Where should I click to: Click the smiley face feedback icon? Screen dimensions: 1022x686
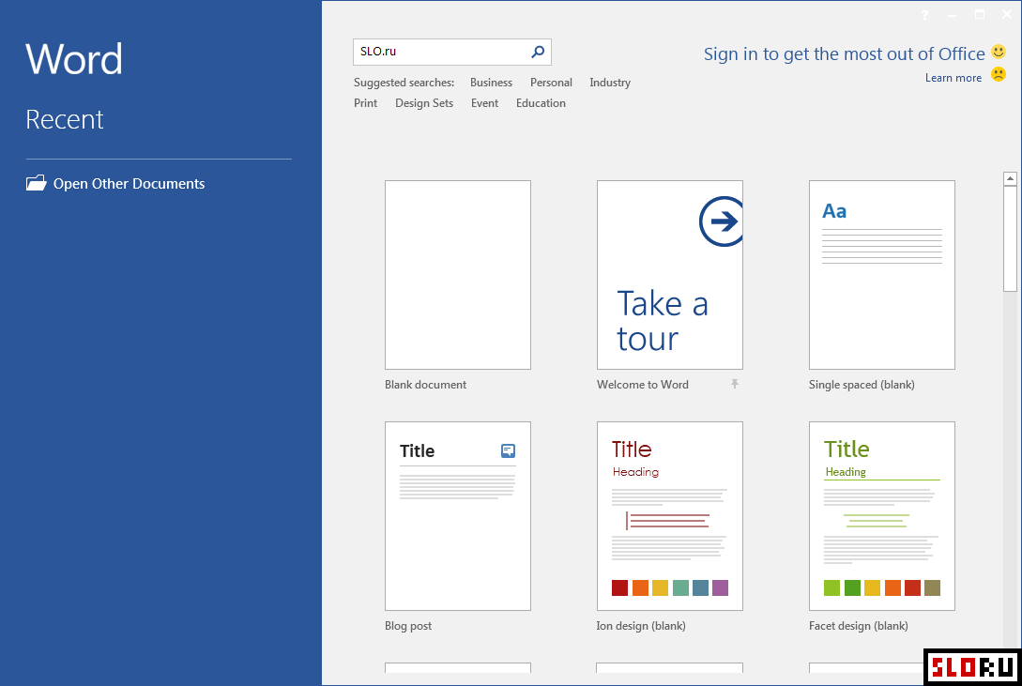pos(998,52)
